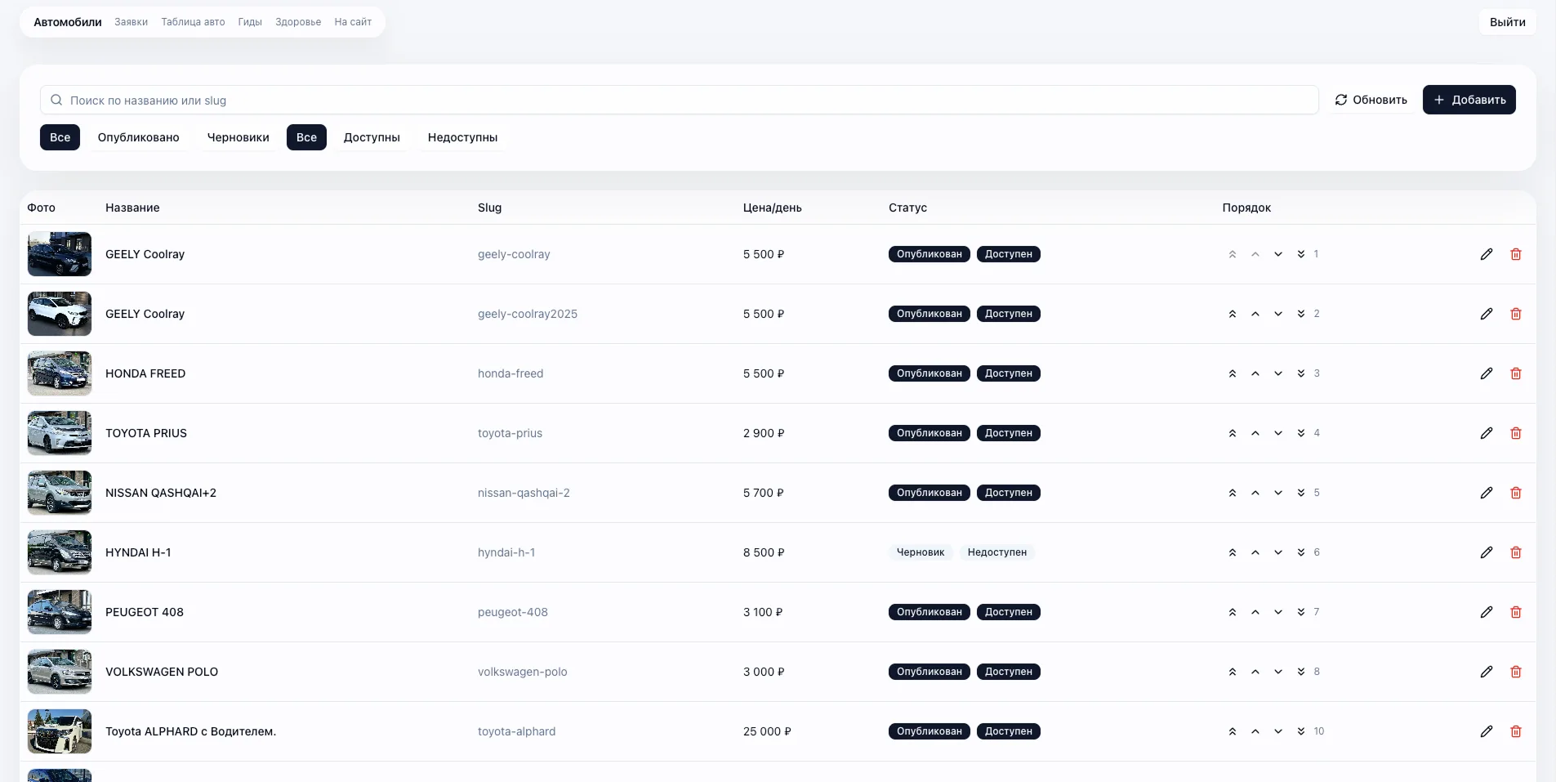Viewport: 1556px width, 782px height.
Task: Refresh the list with Обновить
Action: 1371,100
